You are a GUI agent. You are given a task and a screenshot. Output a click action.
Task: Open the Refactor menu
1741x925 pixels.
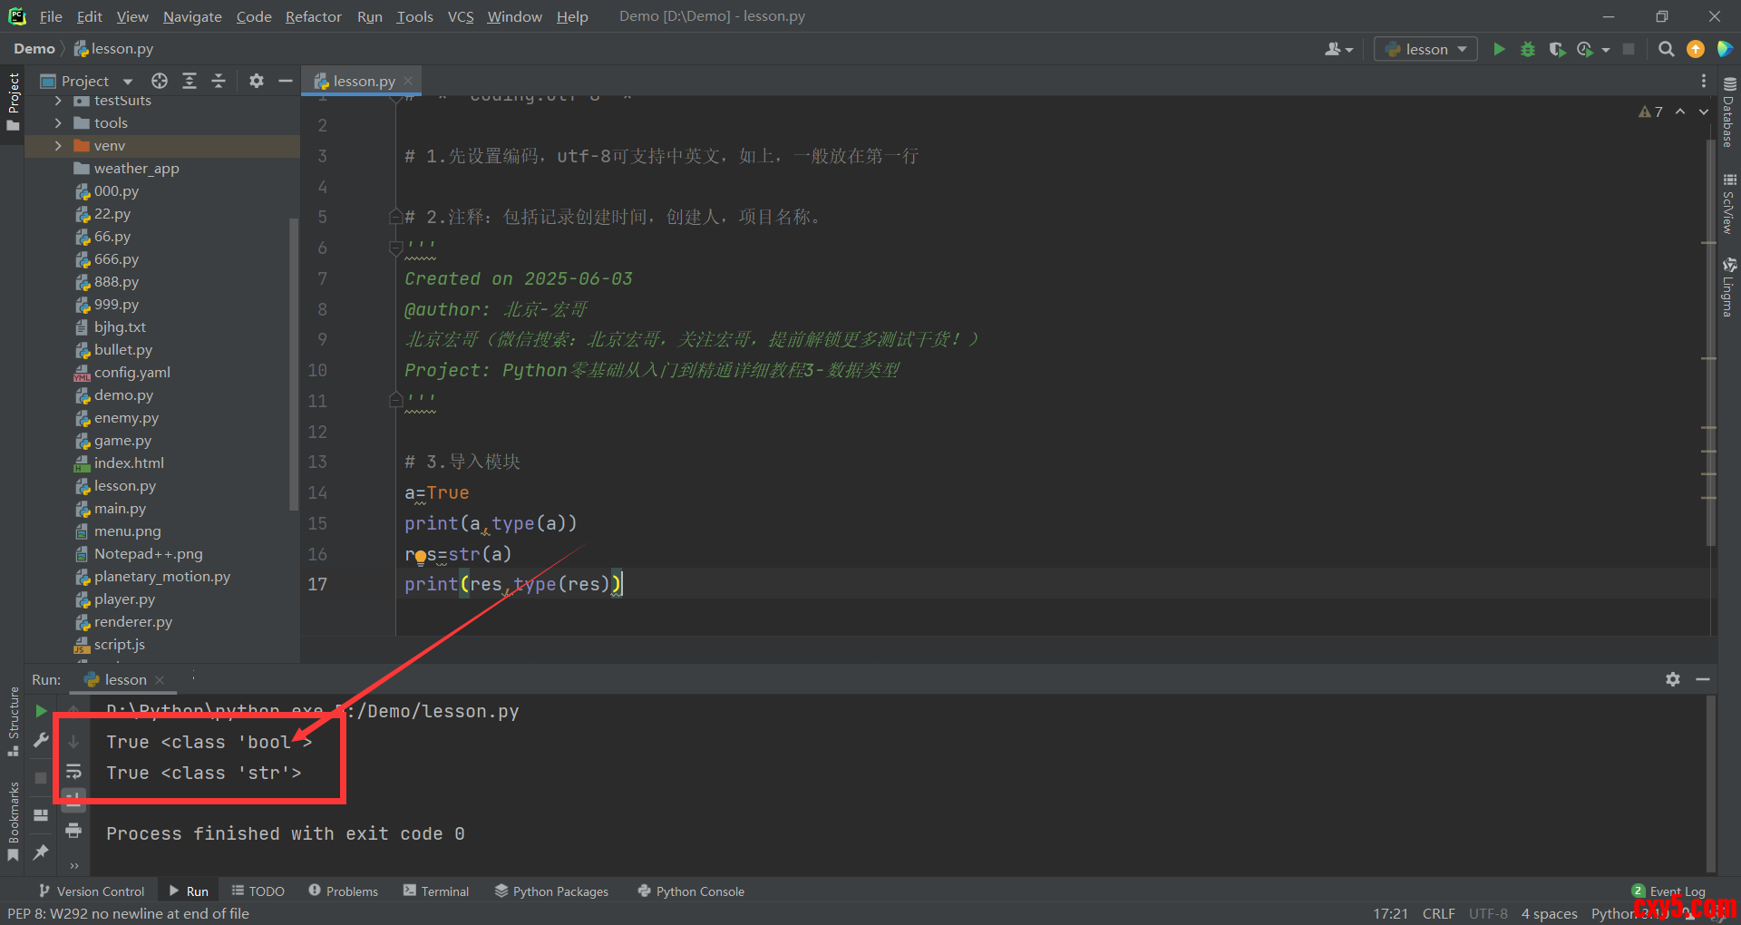tap(313, 16)
